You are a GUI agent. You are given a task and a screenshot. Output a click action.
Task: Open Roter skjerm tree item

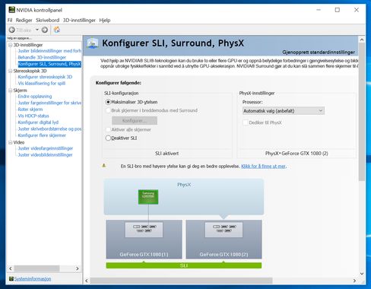[x=30, y=110]
